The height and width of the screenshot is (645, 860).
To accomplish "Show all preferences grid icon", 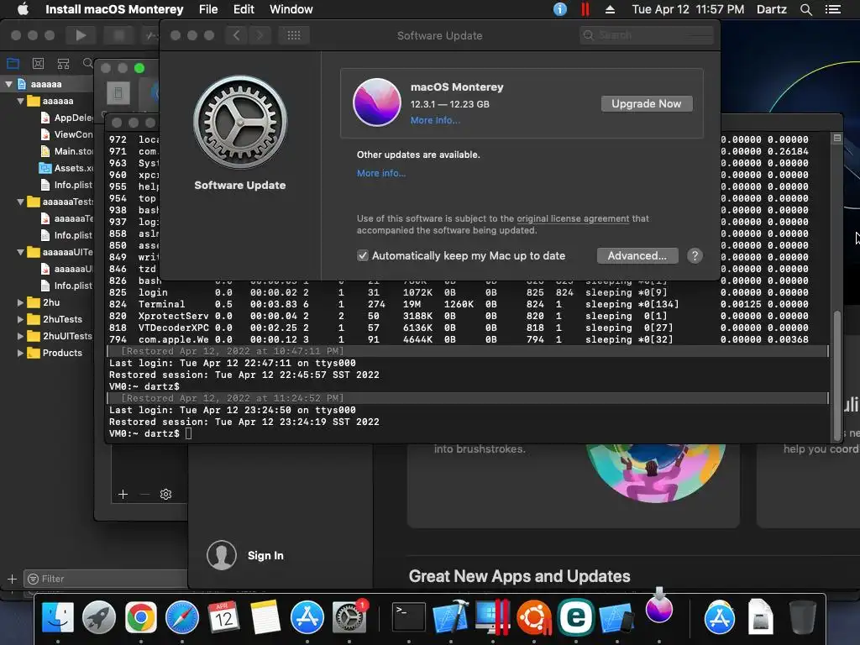I will click(294, 35).
